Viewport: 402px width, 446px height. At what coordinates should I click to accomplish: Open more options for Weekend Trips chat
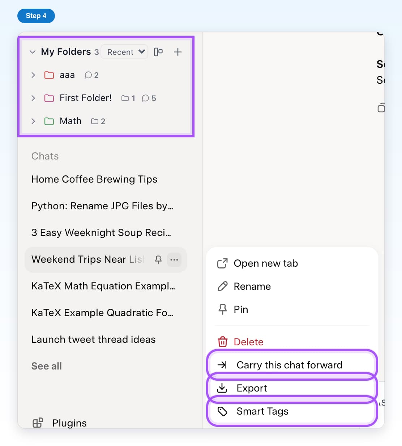coord(174,259)
